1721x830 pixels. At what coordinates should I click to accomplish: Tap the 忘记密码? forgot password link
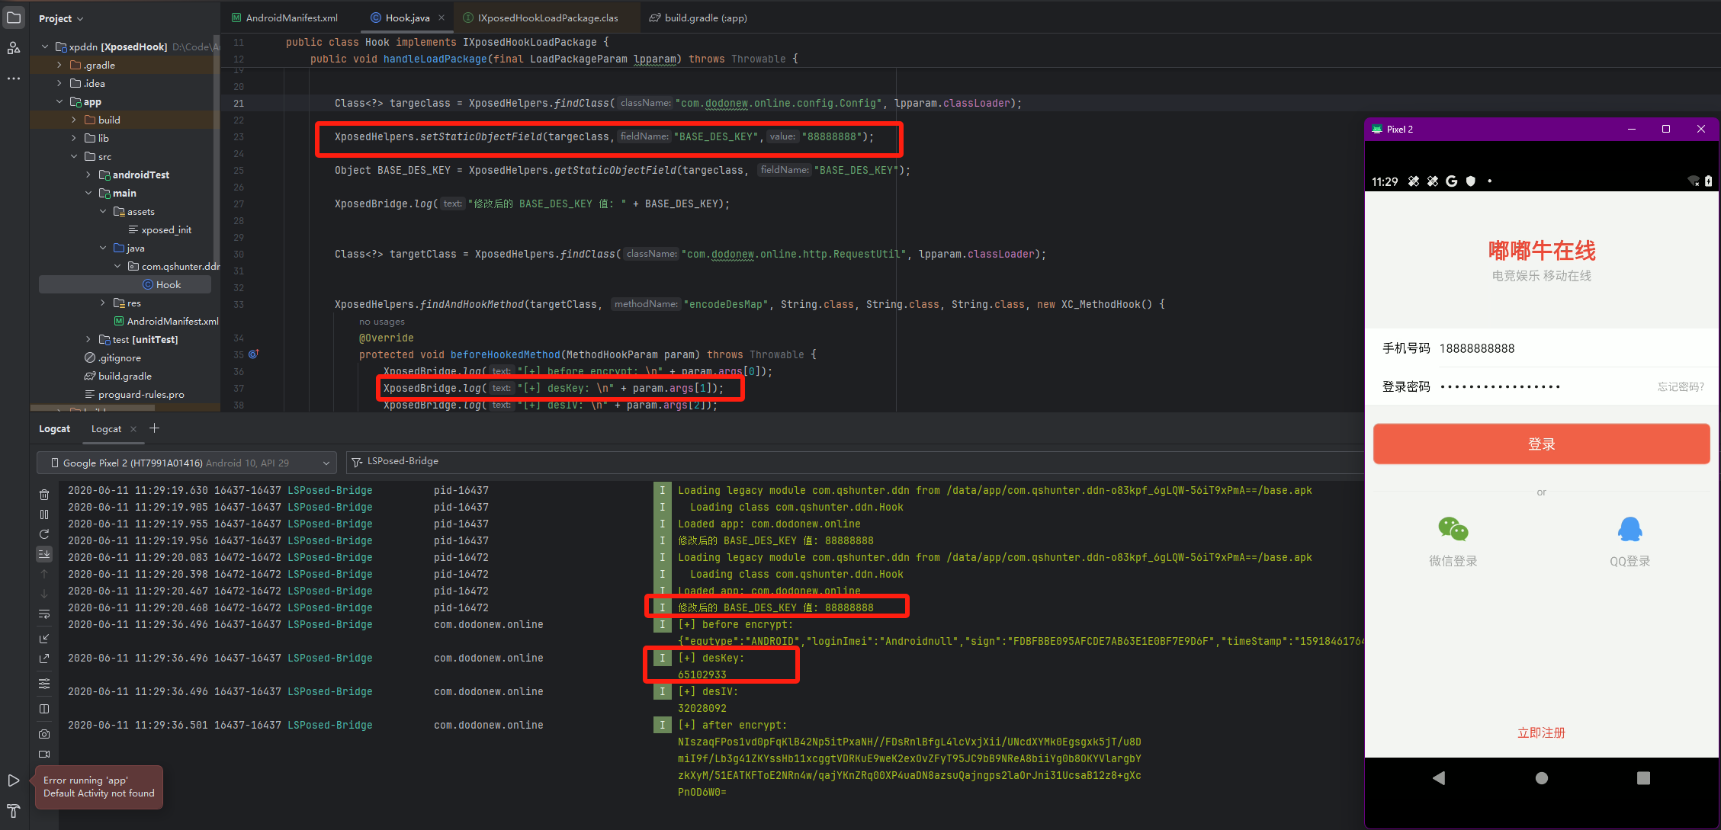pyautogui.click(x=1681, y=386)
